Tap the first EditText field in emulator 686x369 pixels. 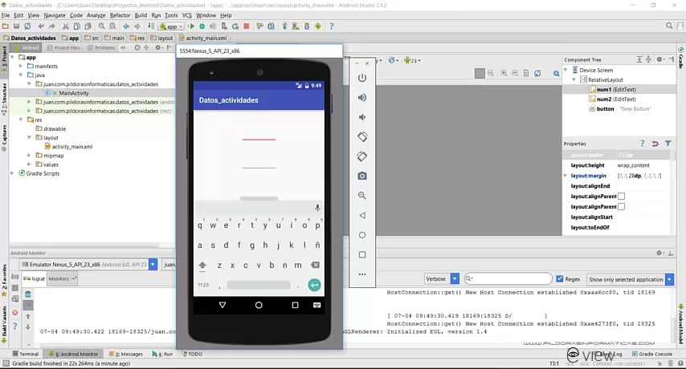(259, 136)
